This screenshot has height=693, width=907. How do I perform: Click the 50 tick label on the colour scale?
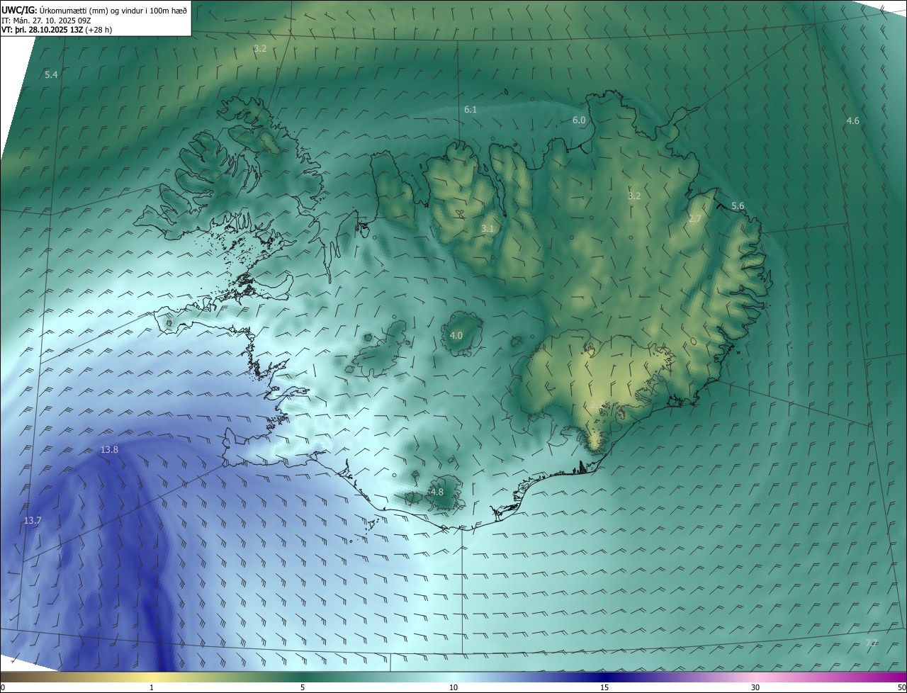tap(901, 688)
